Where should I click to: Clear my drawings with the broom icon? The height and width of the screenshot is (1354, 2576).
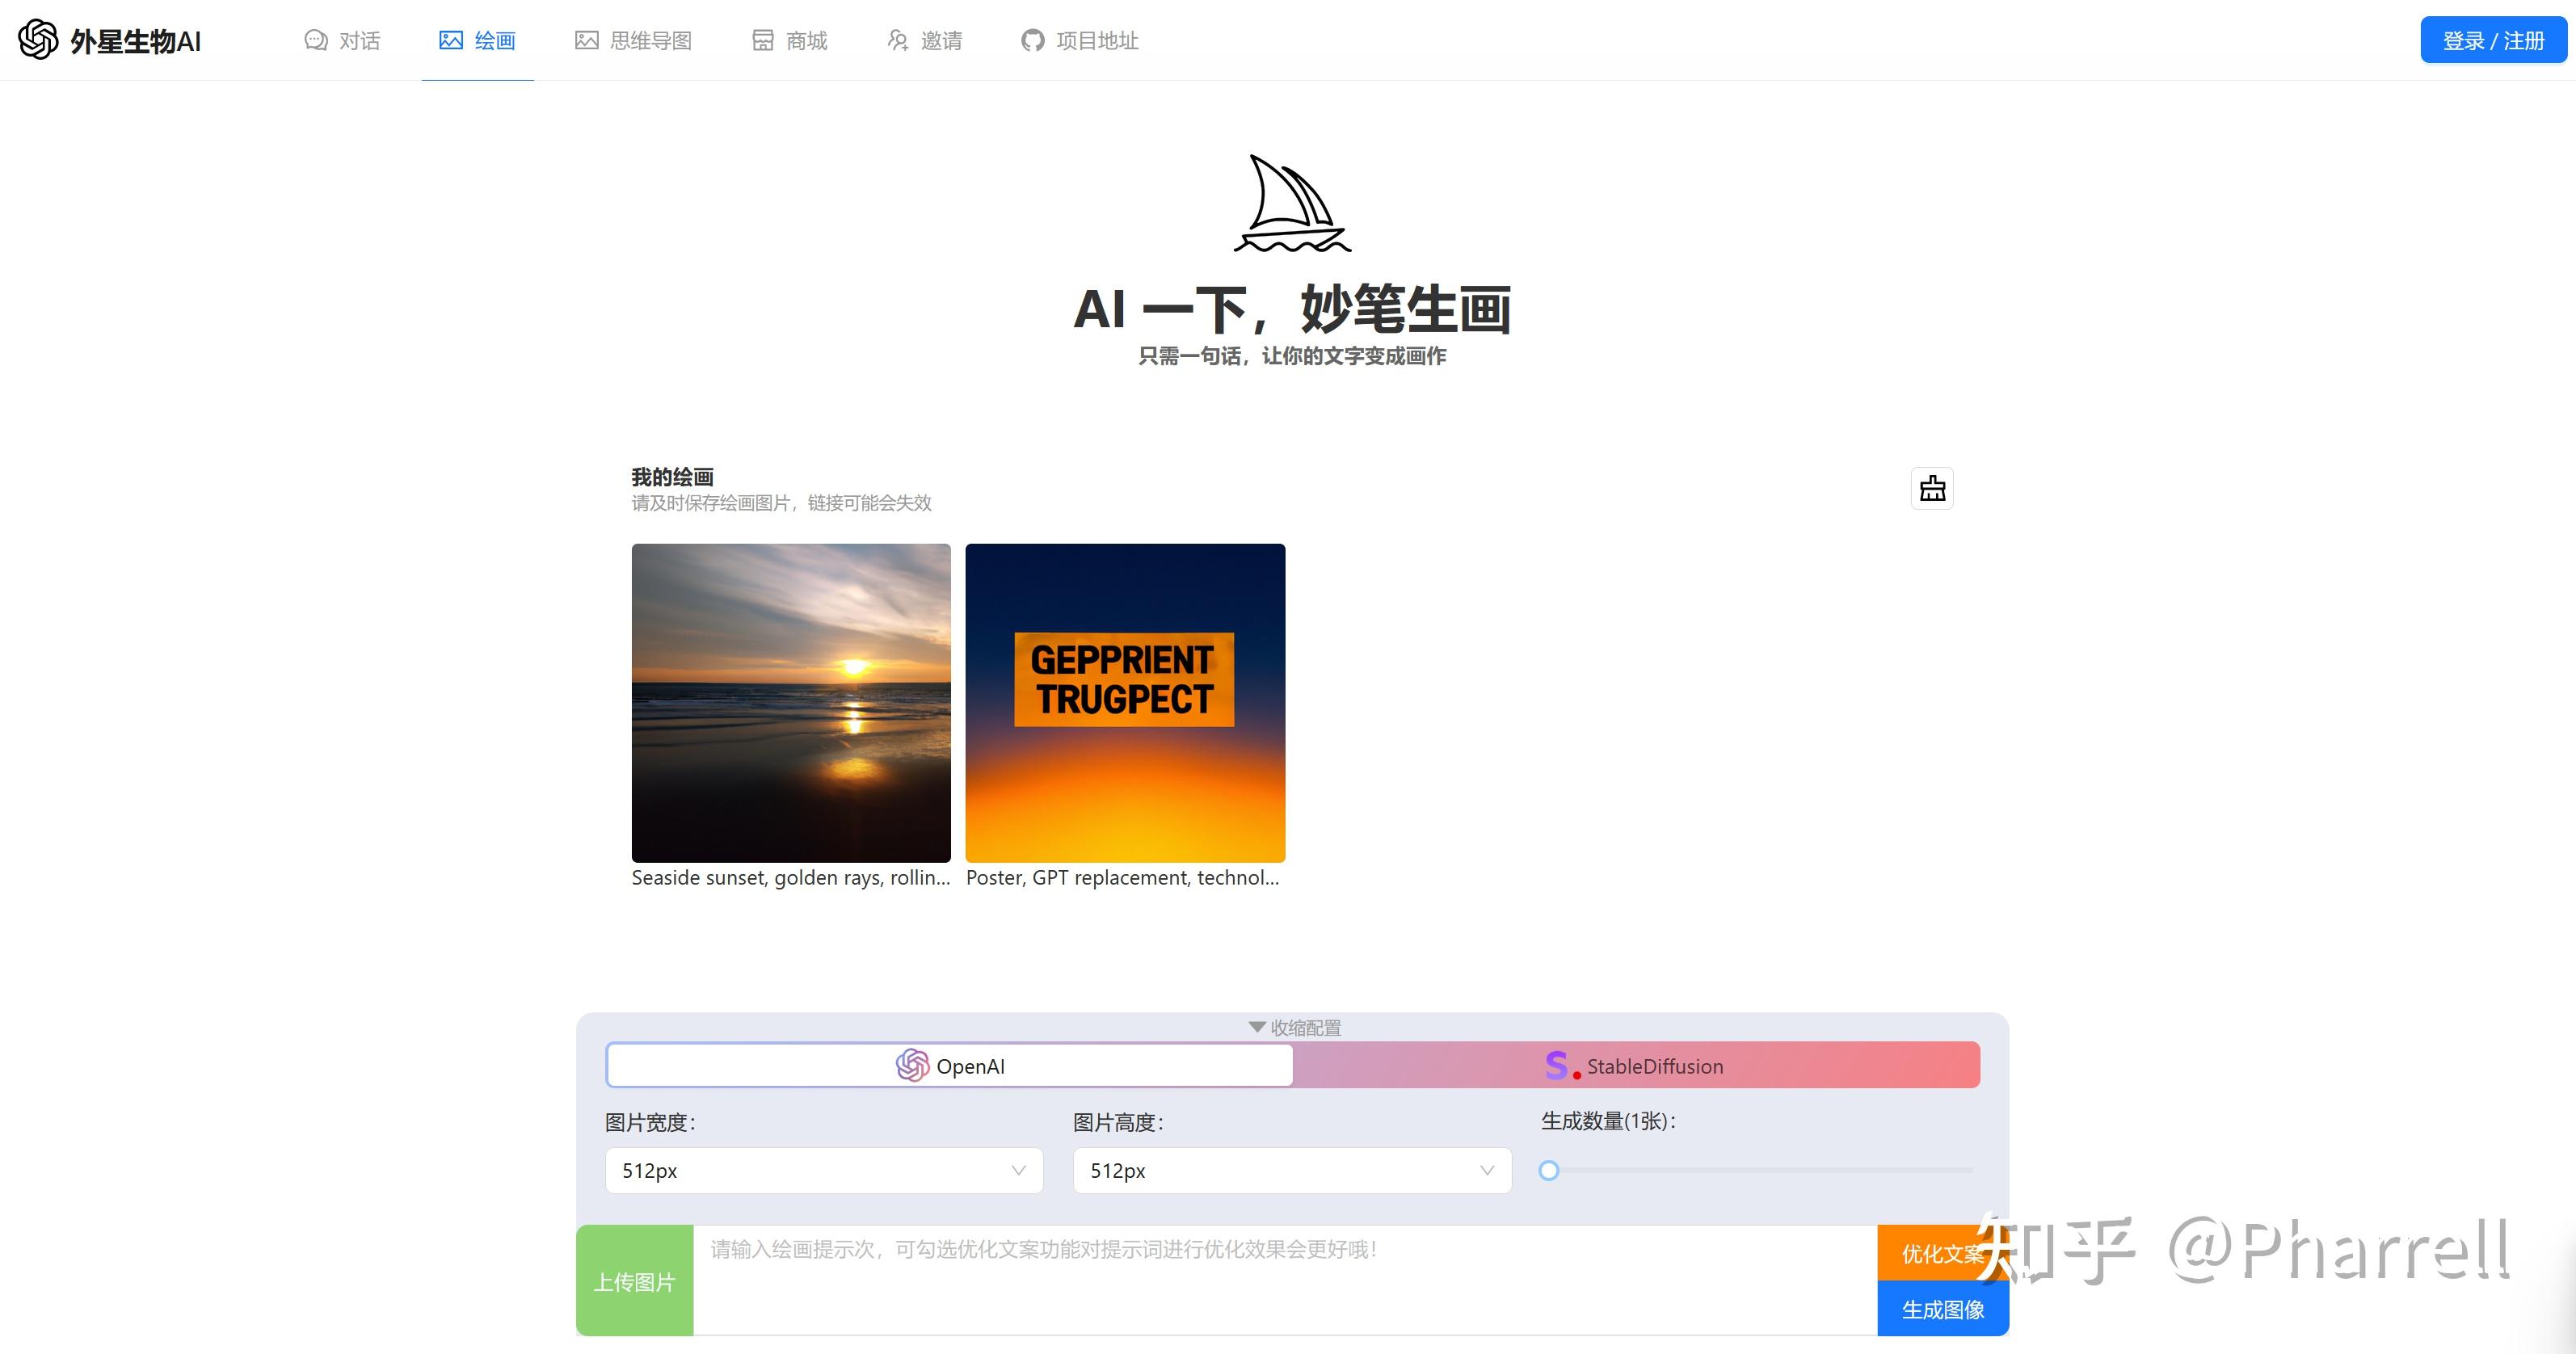[x=1932, y=488]
